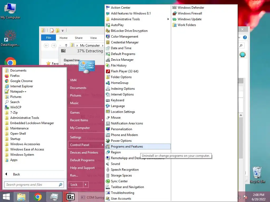Click the Firefox icon in programs list
Image resolution: width=270 pixels, height=202 pixels.
click(x=7, y=76)
